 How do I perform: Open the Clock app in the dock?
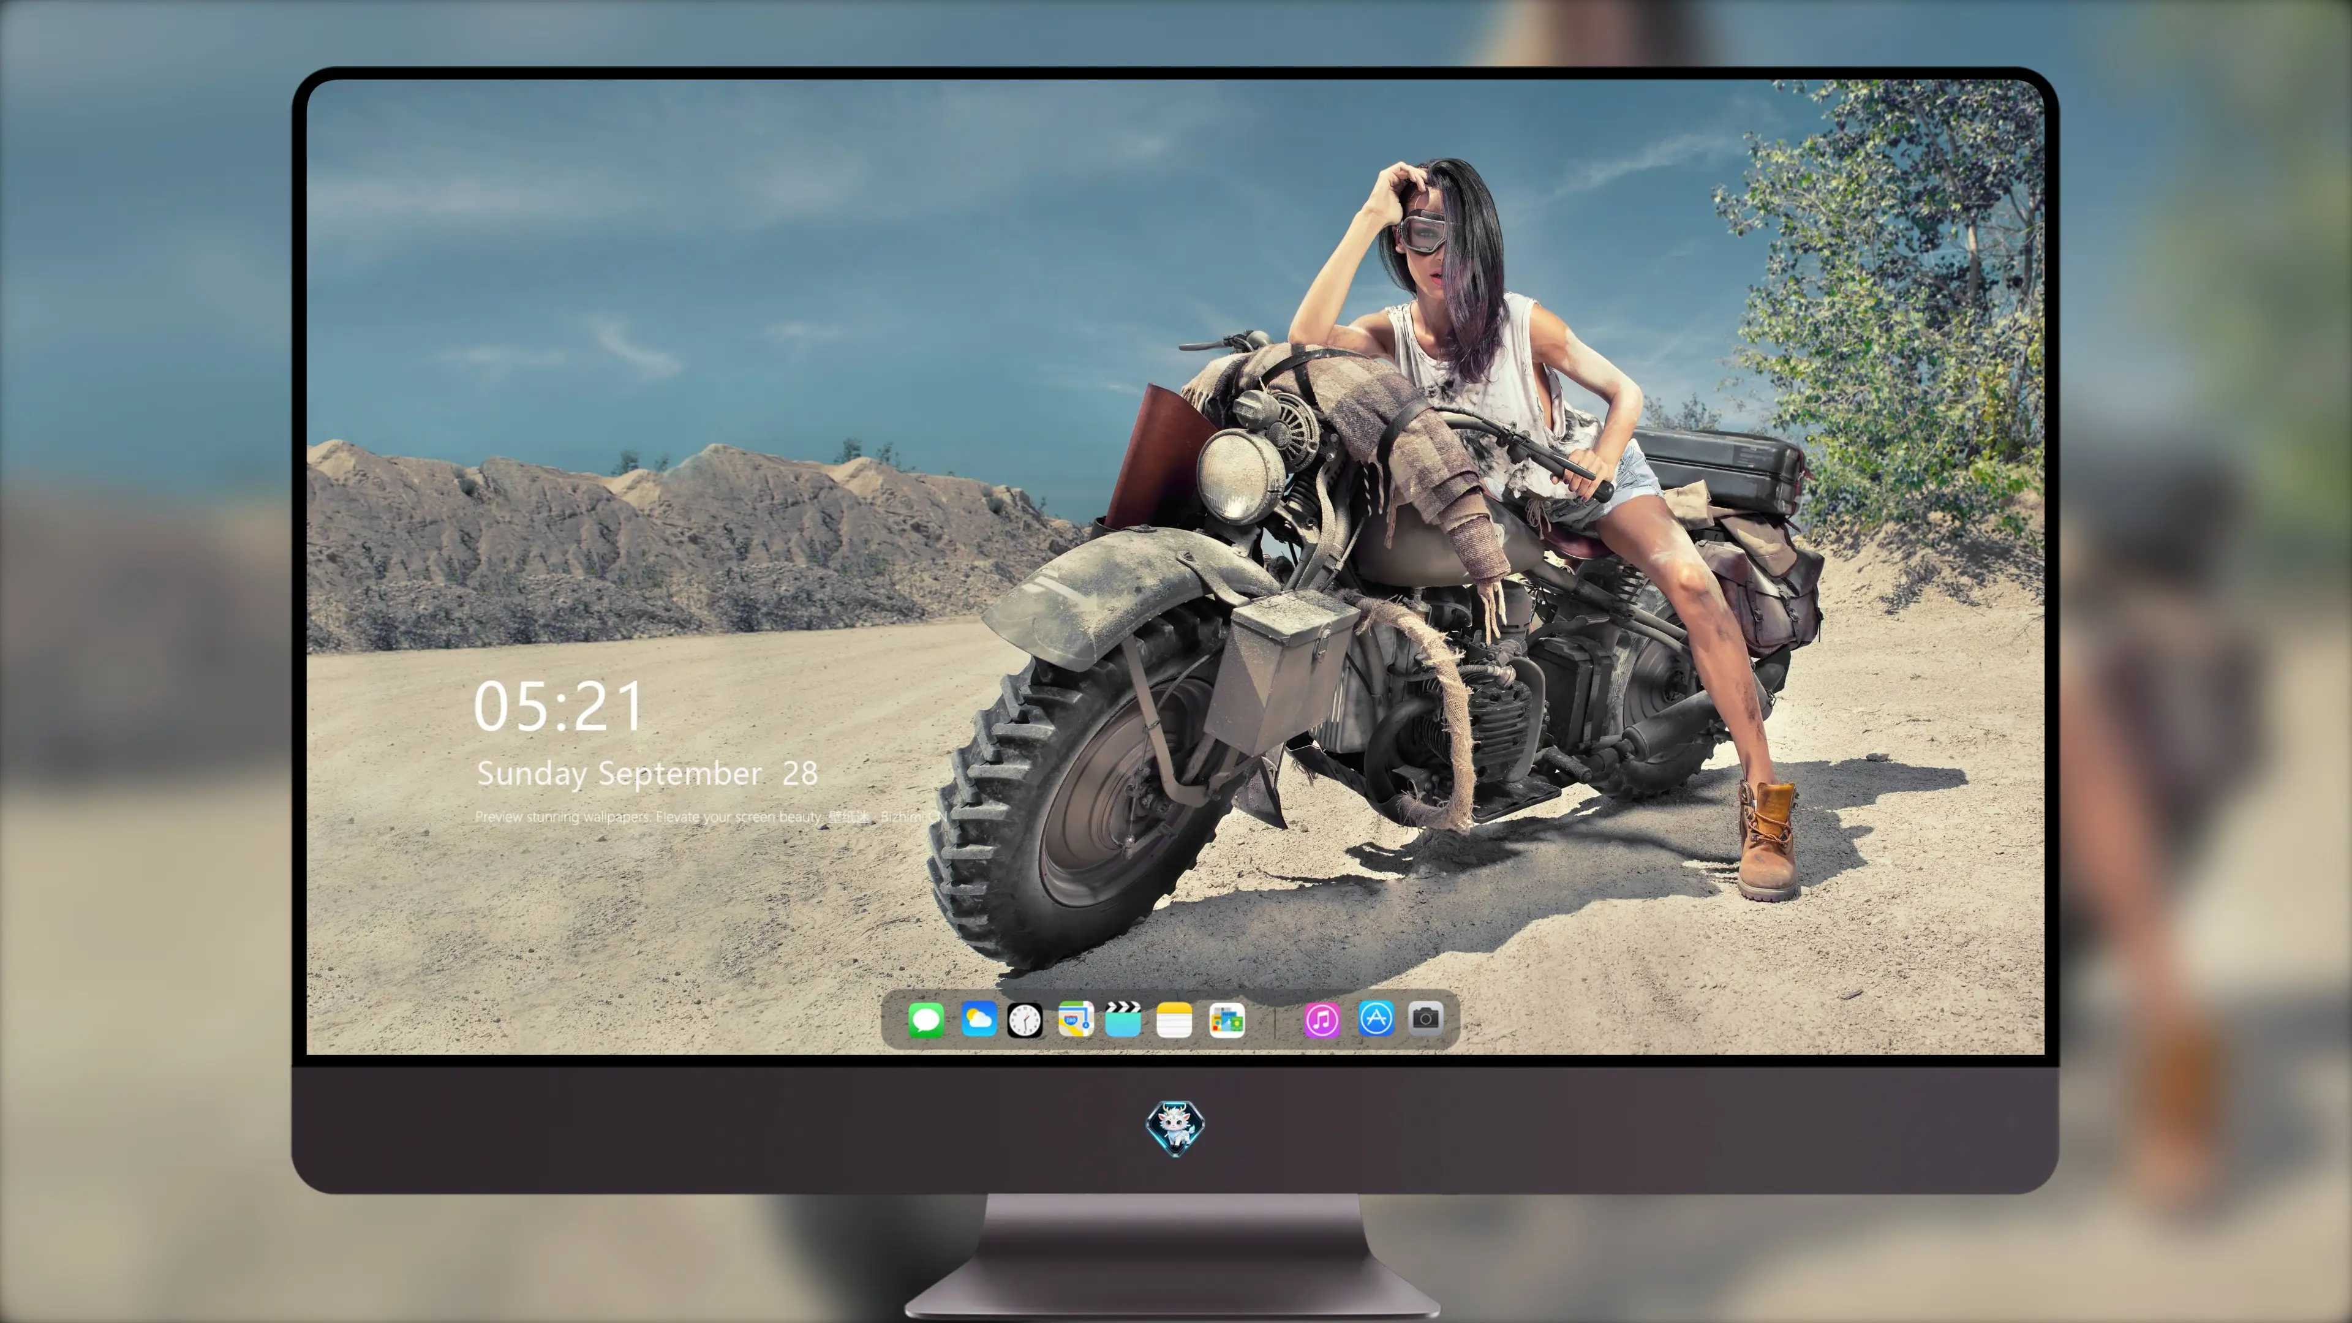(x=1025, y=1020)
